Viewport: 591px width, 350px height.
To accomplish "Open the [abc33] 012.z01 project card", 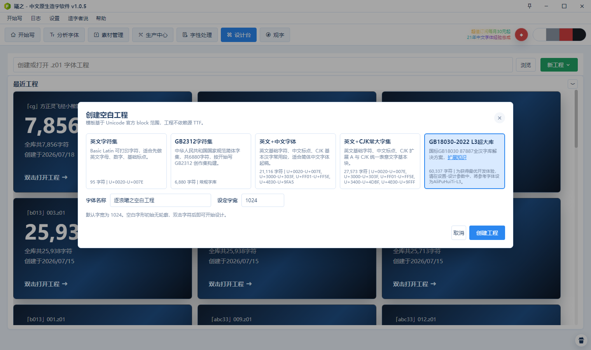I will coord(471,315).
